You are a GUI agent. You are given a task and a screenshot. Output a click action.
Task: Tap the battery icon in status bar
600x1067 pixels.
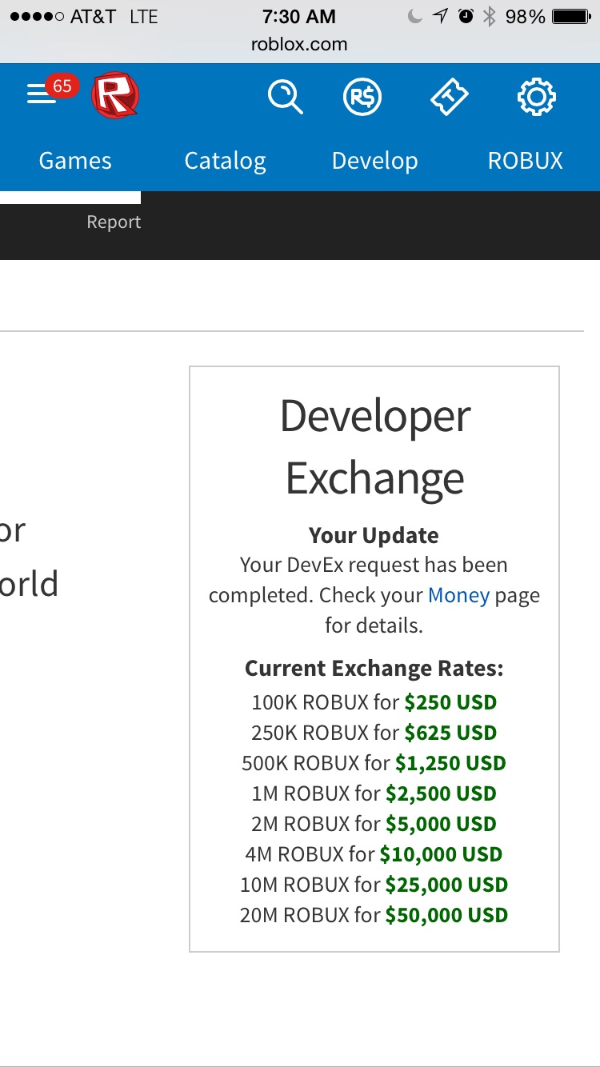point(571,17)
